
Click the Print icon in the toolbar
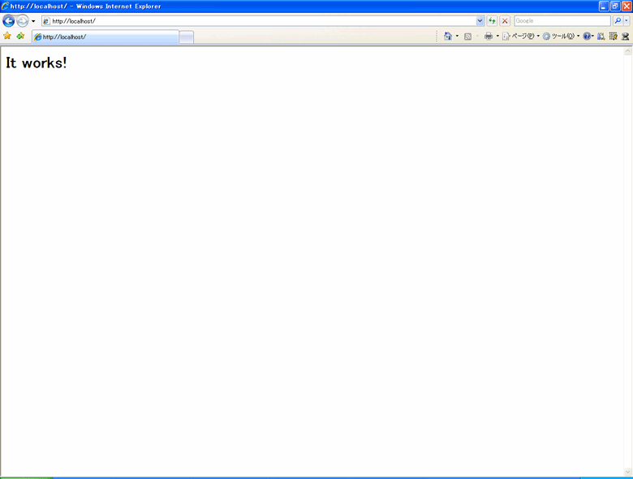pos(489,37)
